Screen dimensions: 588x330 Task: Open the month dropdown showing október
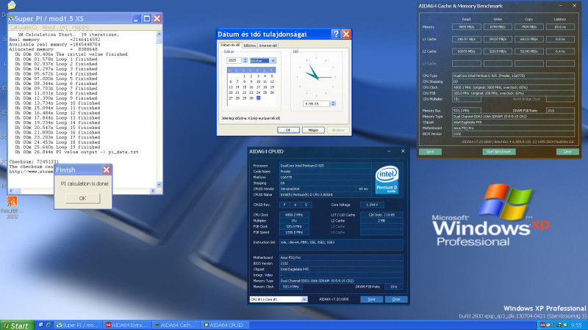(x=273, y=61)
